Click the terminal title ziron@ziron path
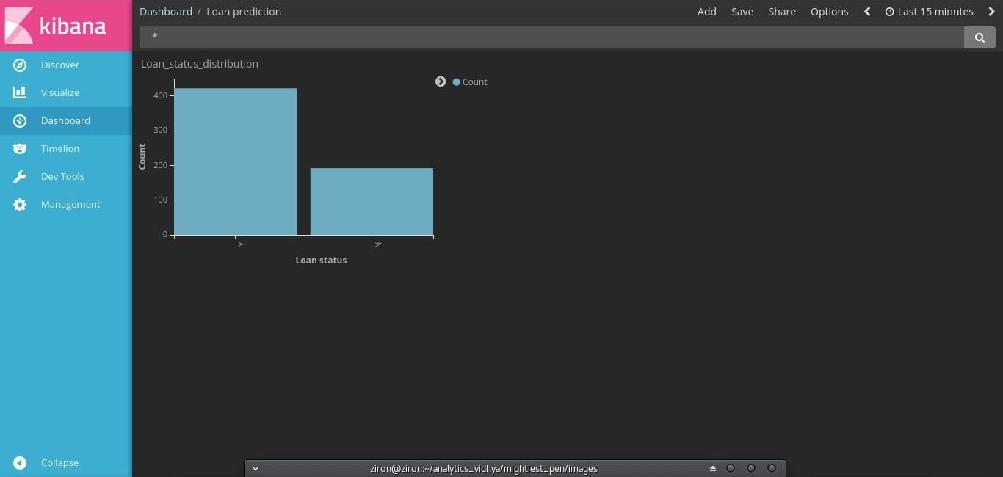The image size is (1003, 477). click(484, 468)
